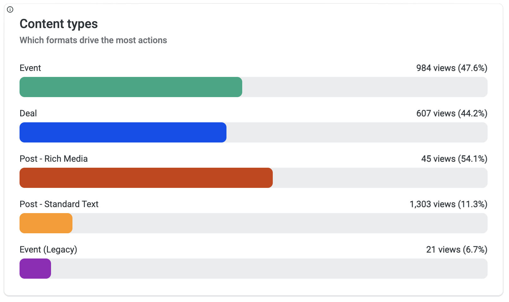Click the Event row label
This screenshot has height=302, width=509.
click(x=30, y=68)
